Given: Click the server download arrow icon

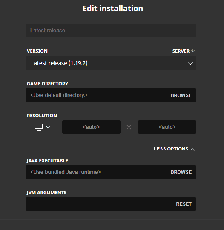Looking at the screenshot, I should coord(193,51).
